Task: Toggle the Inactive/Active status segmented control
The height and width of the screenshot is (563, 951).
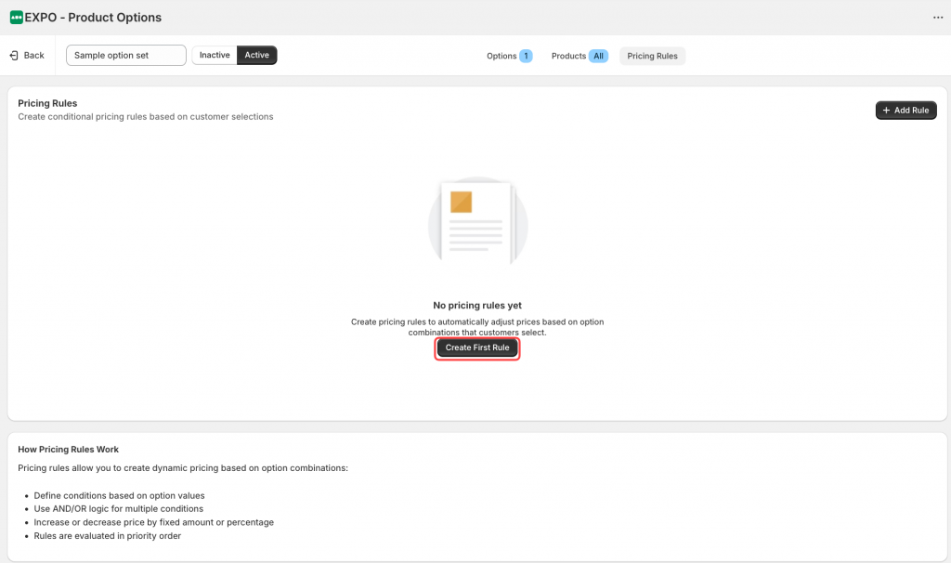Action: tap(235, 55)
